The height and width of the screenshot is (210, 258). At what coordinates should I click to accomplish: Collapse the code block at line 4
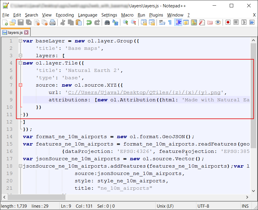tap(20, 63)
